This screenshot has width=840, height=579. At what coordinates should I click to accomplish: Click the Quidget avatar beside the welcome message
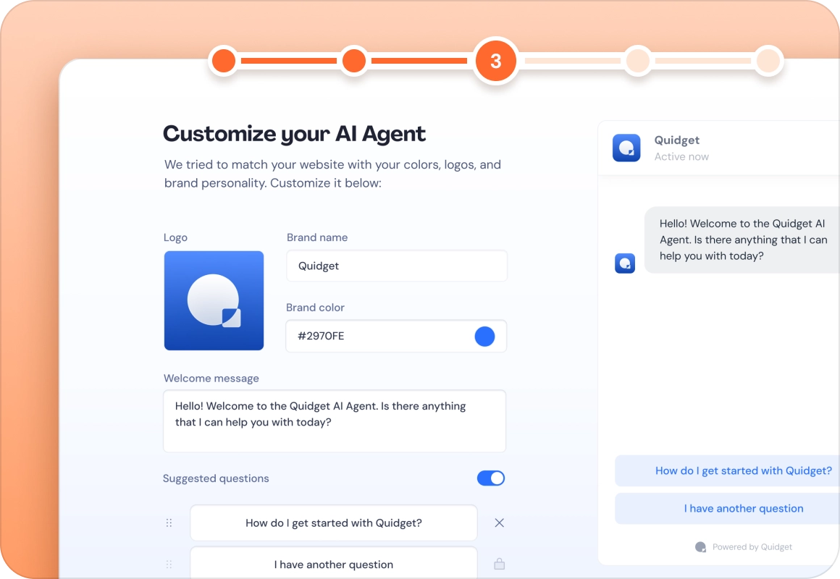[x=625, y=263]
